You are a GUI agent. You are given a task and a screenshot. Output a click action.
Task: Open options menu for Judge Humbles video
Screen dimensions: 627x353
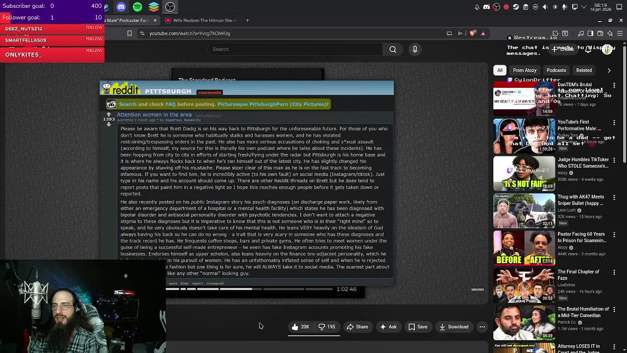(x=614, y=160)
